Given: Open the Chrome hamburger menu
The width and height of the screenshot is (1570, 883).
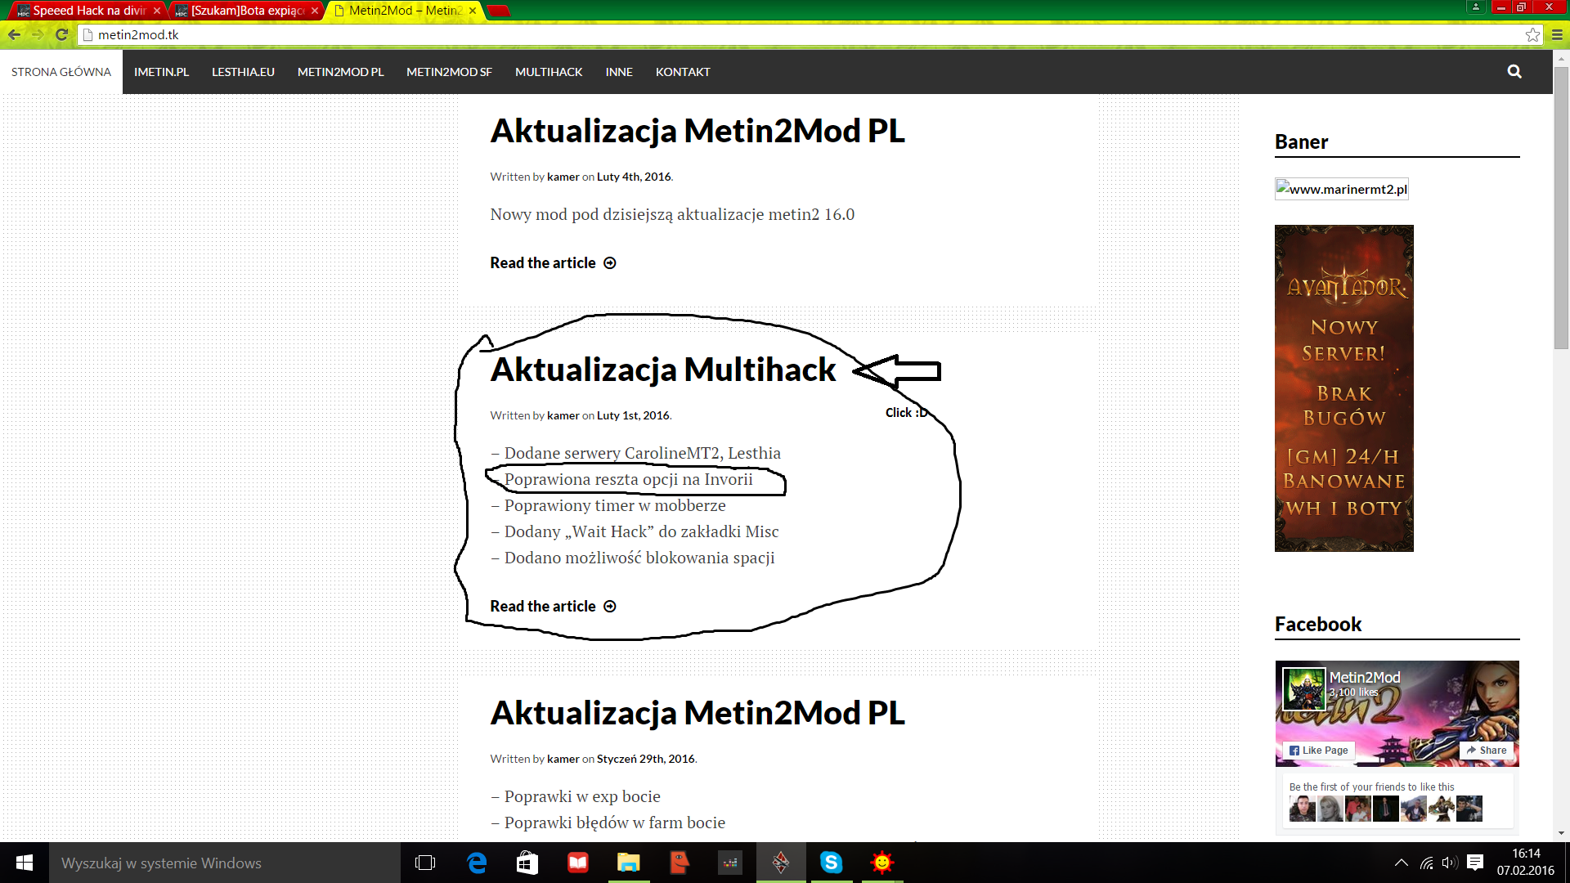Looking at the screenshot, I should coord(1557,34).
